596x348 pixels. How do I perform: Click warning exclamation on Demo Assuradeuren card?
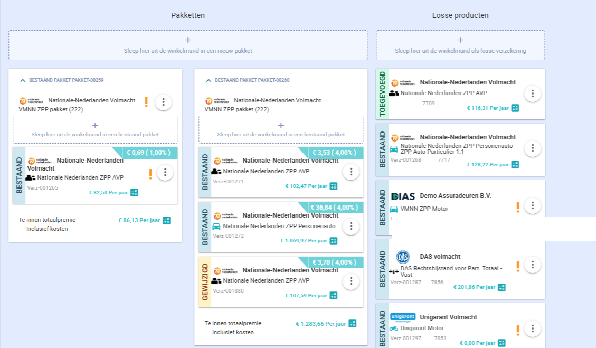pyautogui.click(x=518, y=208)
